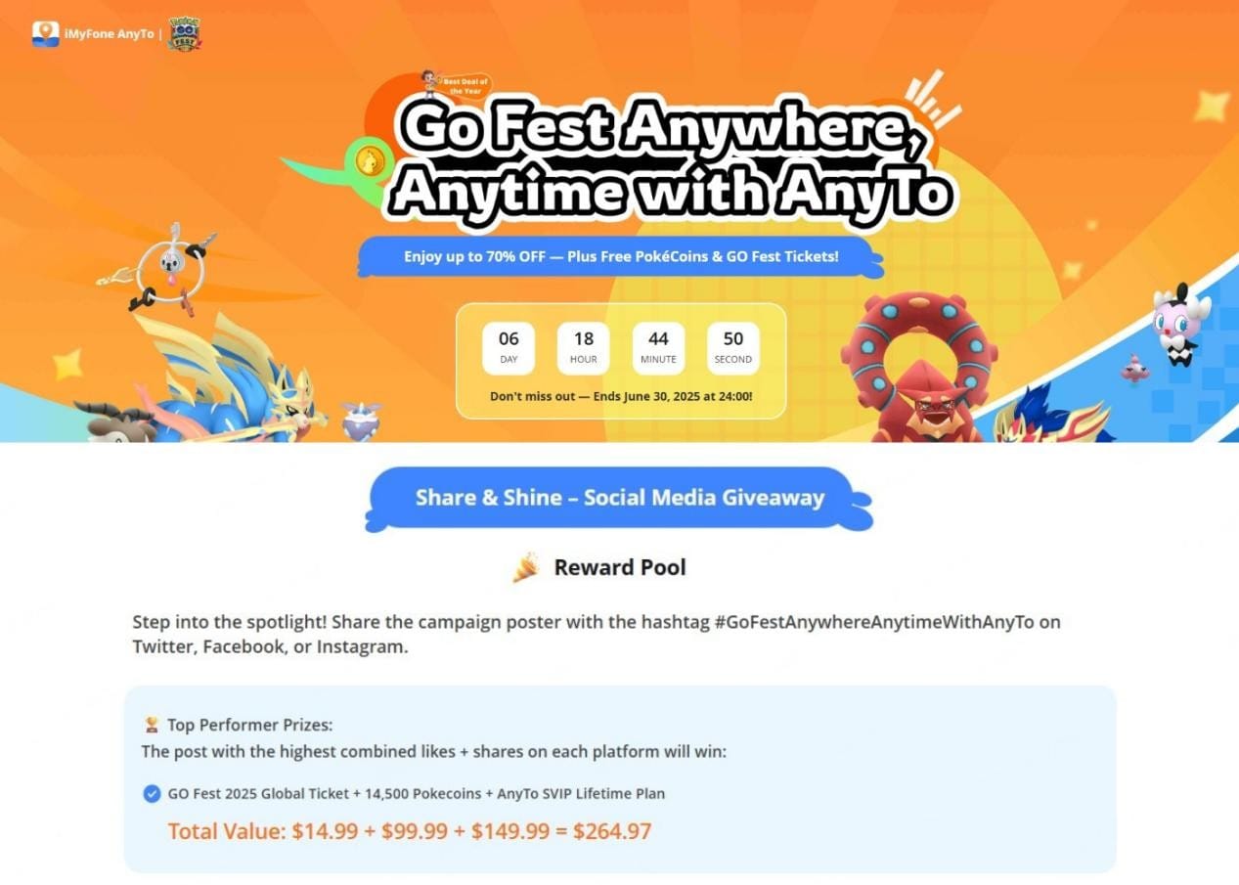Click the MINUTE countdown box showing 44
The width and height of the screenshot is (1239, 885).
pos(658,348)
